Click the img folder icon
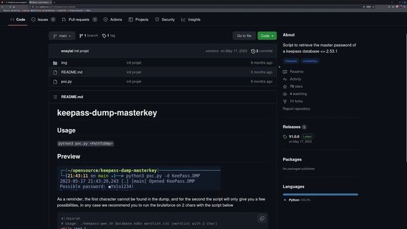The height and width of the screenshot is (229, 407). pyautogui.click(x=55, y=63)
